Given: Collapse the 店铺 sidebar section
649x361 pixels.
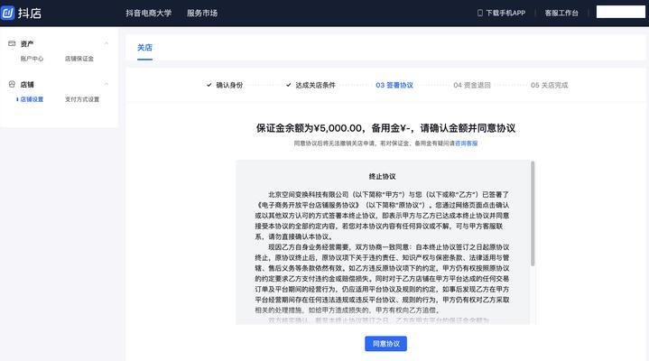Looking at the screenshot, I should click(x=106, y=84).
